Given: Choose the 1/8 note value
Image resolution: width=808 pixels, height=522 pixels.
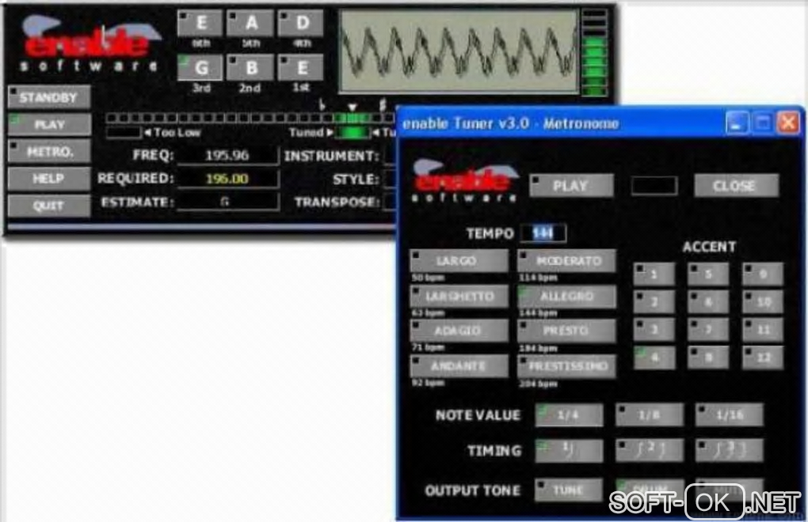Looking at the screenshot, I should (650, 415).
